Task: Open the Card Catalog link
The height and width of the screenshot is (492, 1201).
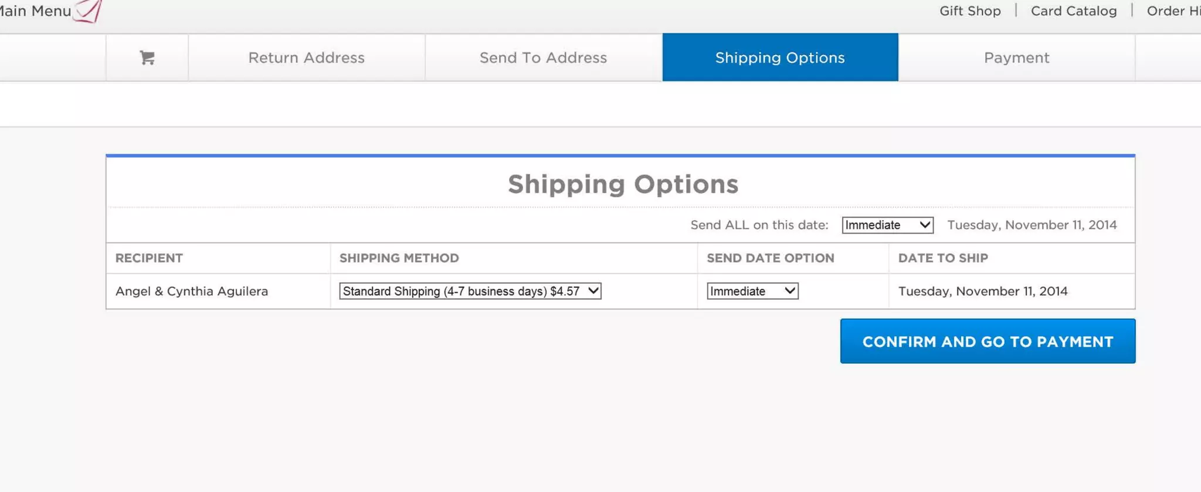Action: point(1074,11)
